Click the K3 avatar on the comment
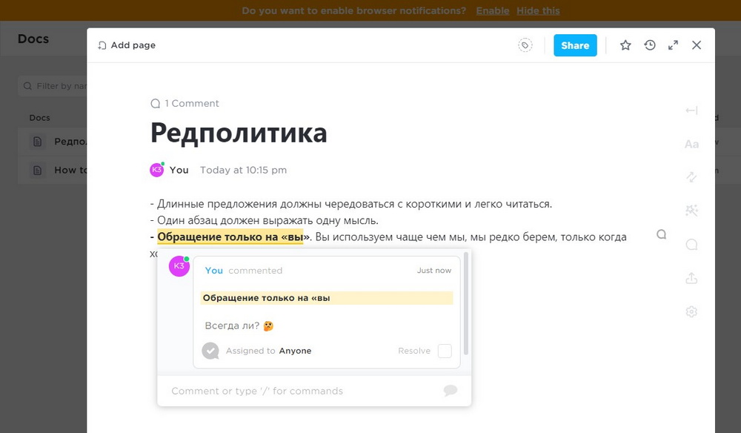 click(179, 266)
